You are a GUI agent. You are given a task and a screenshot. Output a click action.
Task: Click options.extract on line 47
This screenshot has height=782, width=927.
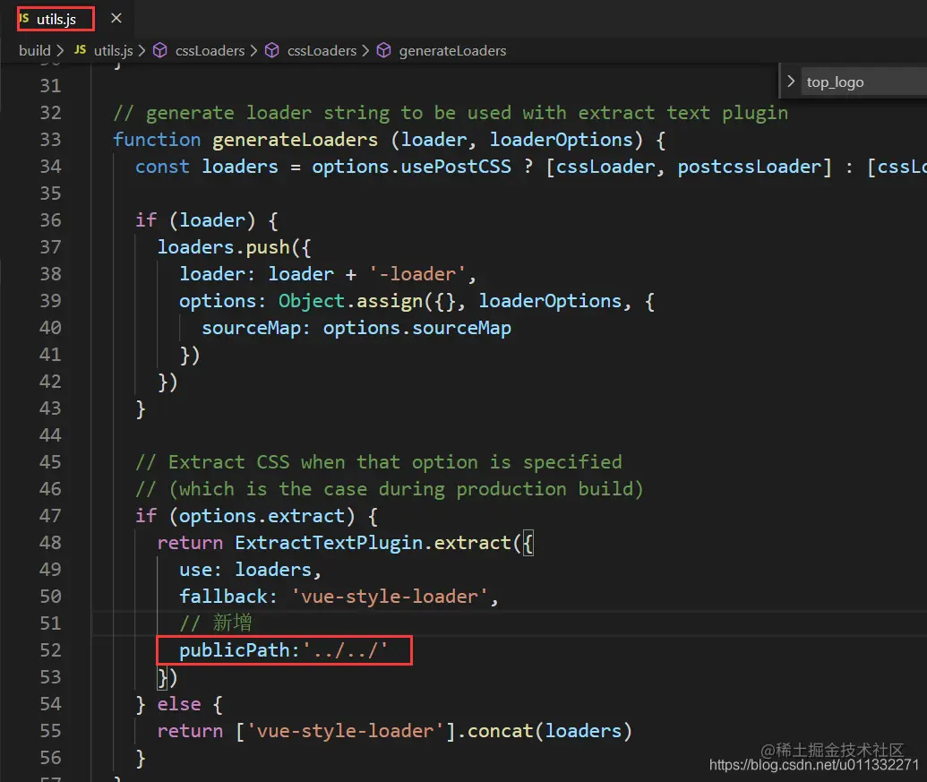tap(262, 516)
